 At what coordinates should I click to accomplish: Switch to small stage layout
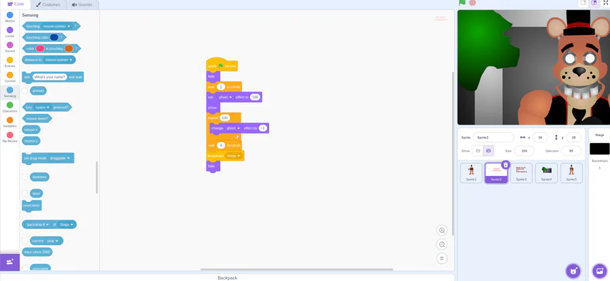584,3
